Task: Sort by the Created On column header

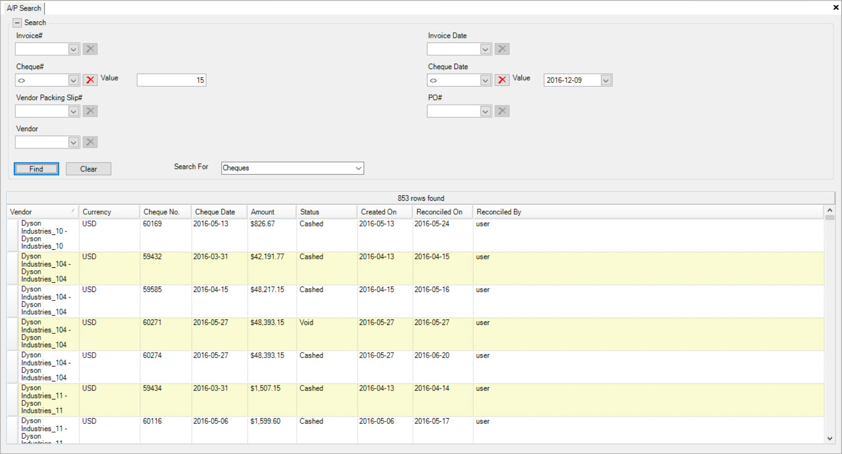Action: click(x=385, y=212)
